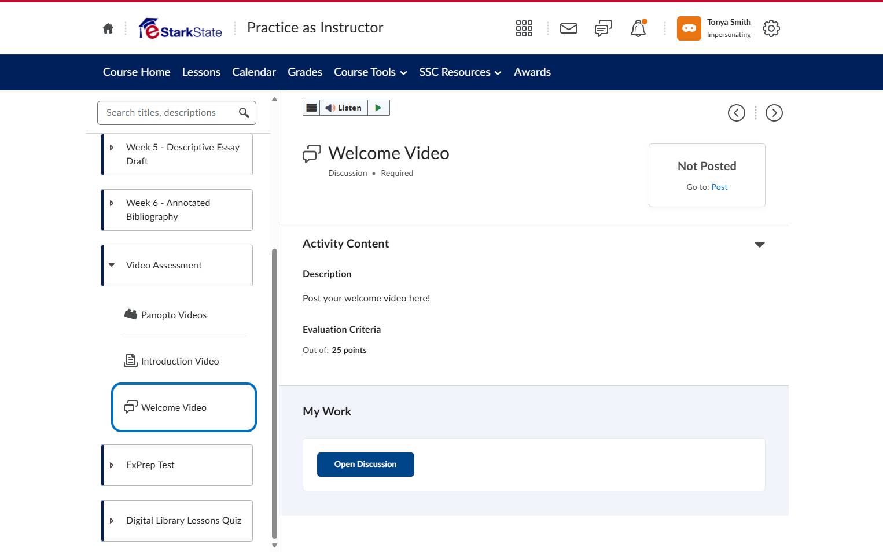Open the SSC Resources dropdown

460,72
